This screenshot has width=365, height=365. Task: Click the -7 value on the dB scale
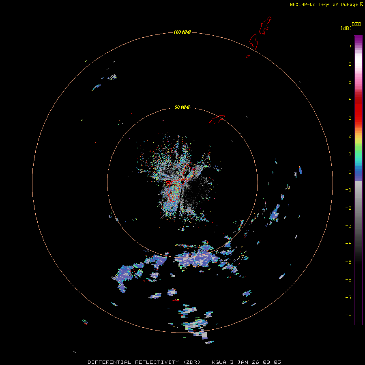(x=348, y=298)
